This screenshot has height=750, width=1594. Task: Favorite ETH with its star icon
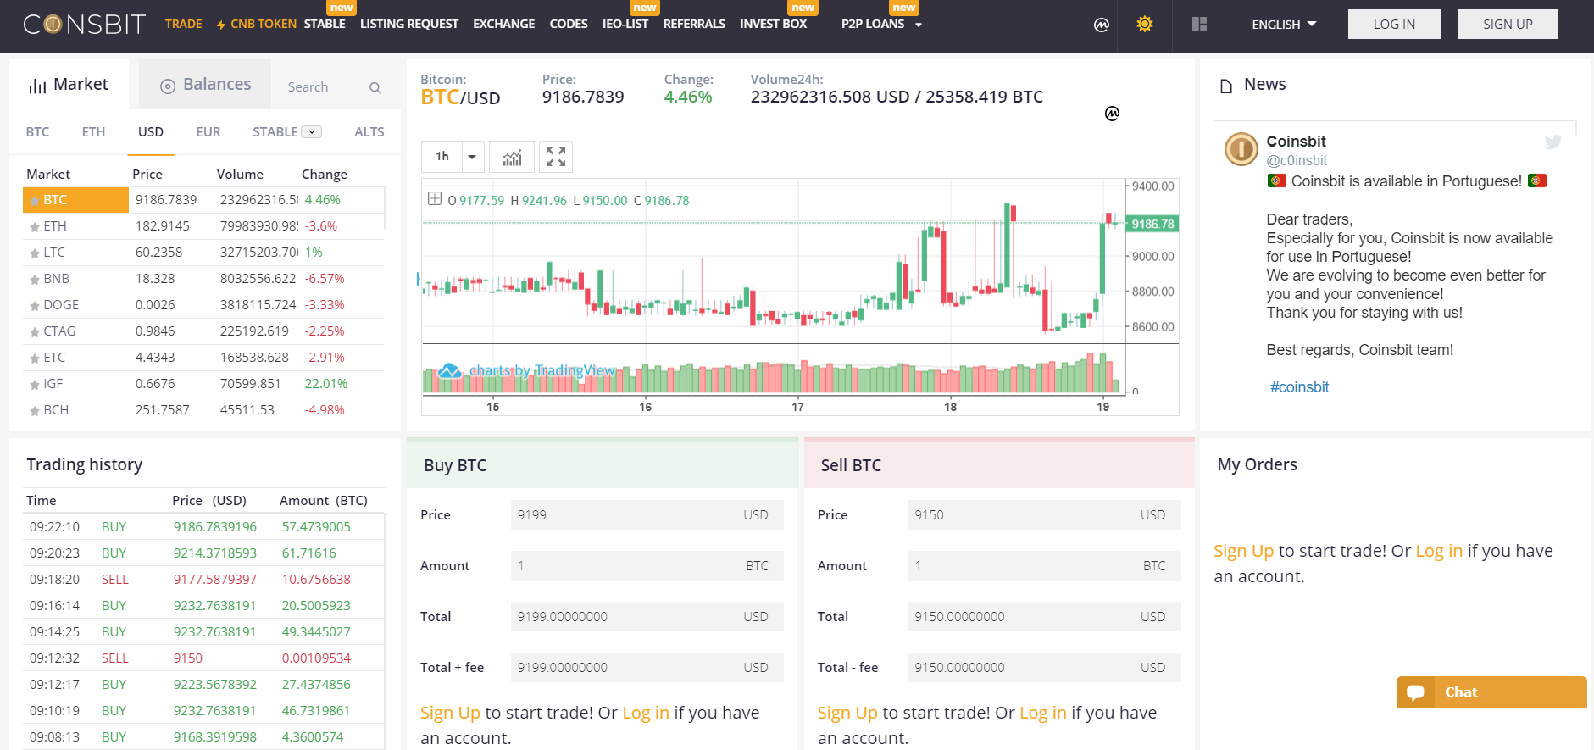click(35, 227)
